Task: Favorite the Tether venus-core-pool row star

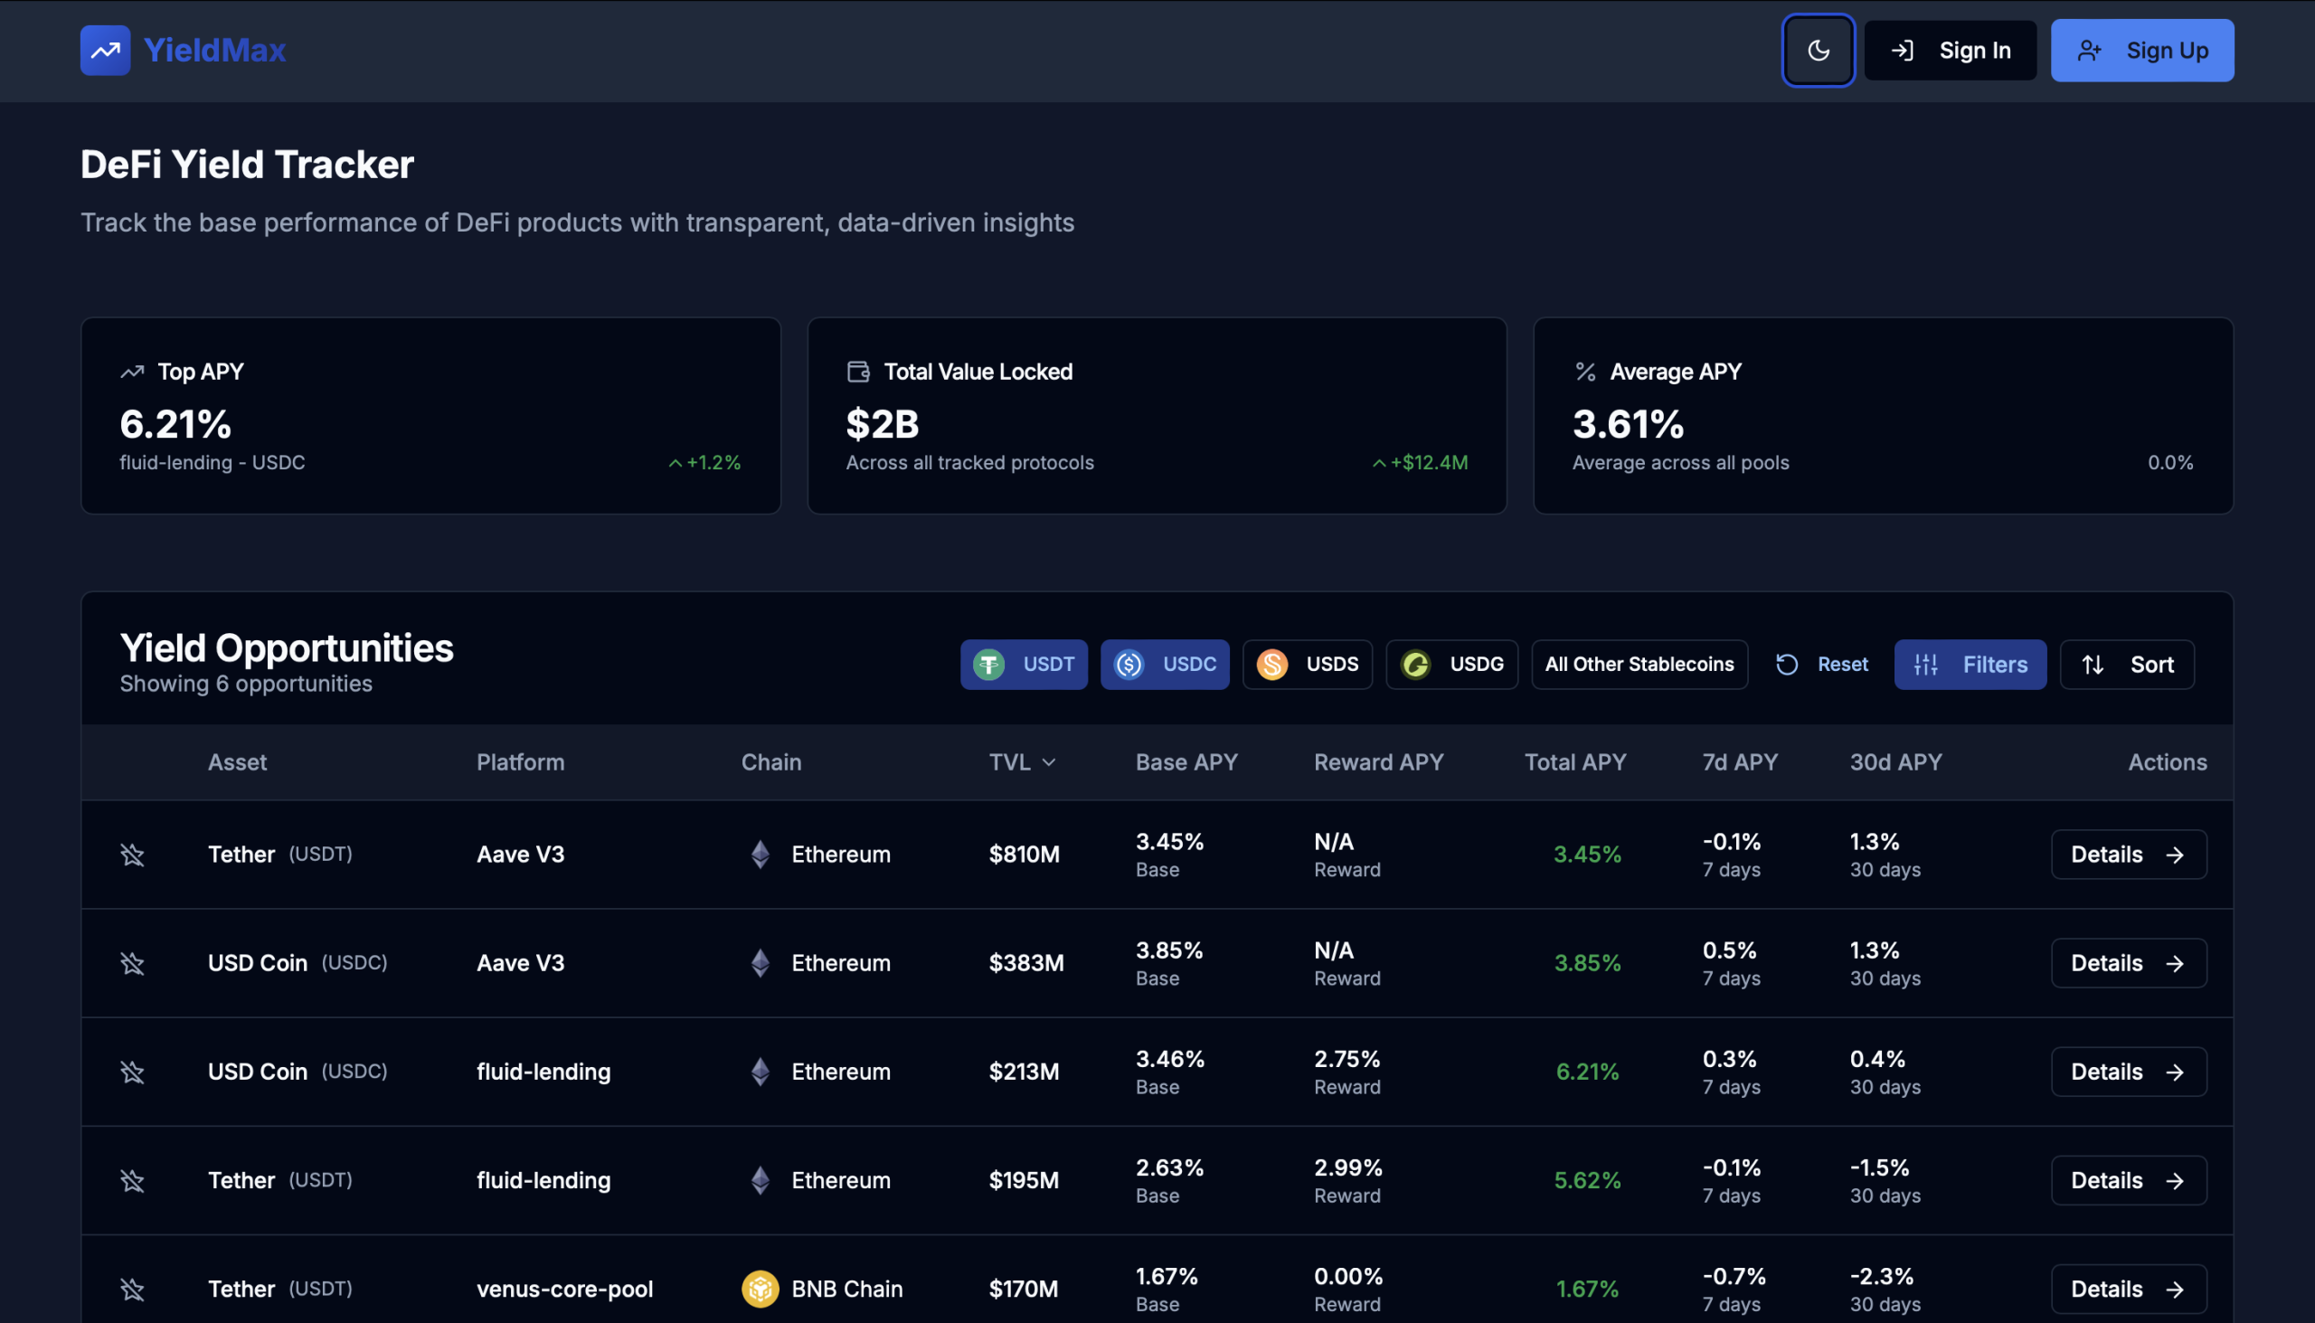Action: pos(133,1290)
